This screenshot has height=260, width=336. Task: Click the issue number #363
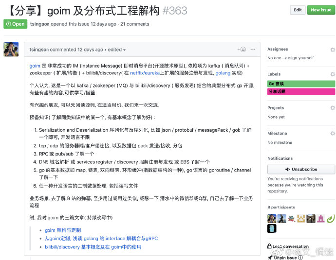point(175,11)
